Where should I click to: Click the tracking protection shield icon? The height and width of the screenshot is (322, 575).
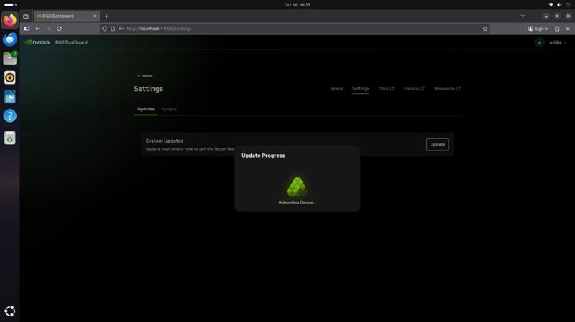coord(104,29)
